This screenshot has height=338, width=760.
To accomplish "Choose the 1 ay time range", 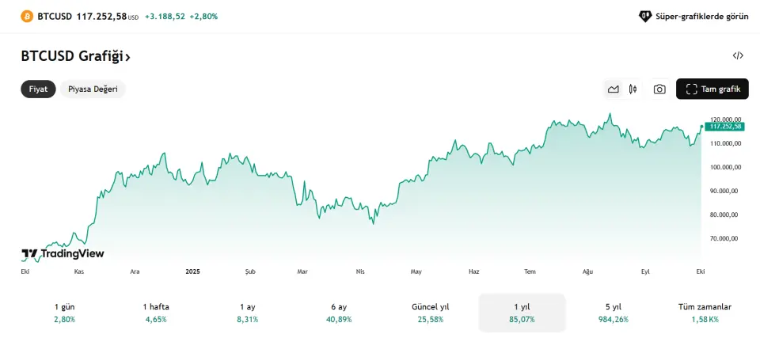I will (247, 312).
